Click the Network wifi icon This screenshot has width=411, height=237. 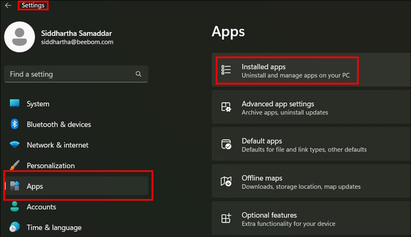(14, 145)
